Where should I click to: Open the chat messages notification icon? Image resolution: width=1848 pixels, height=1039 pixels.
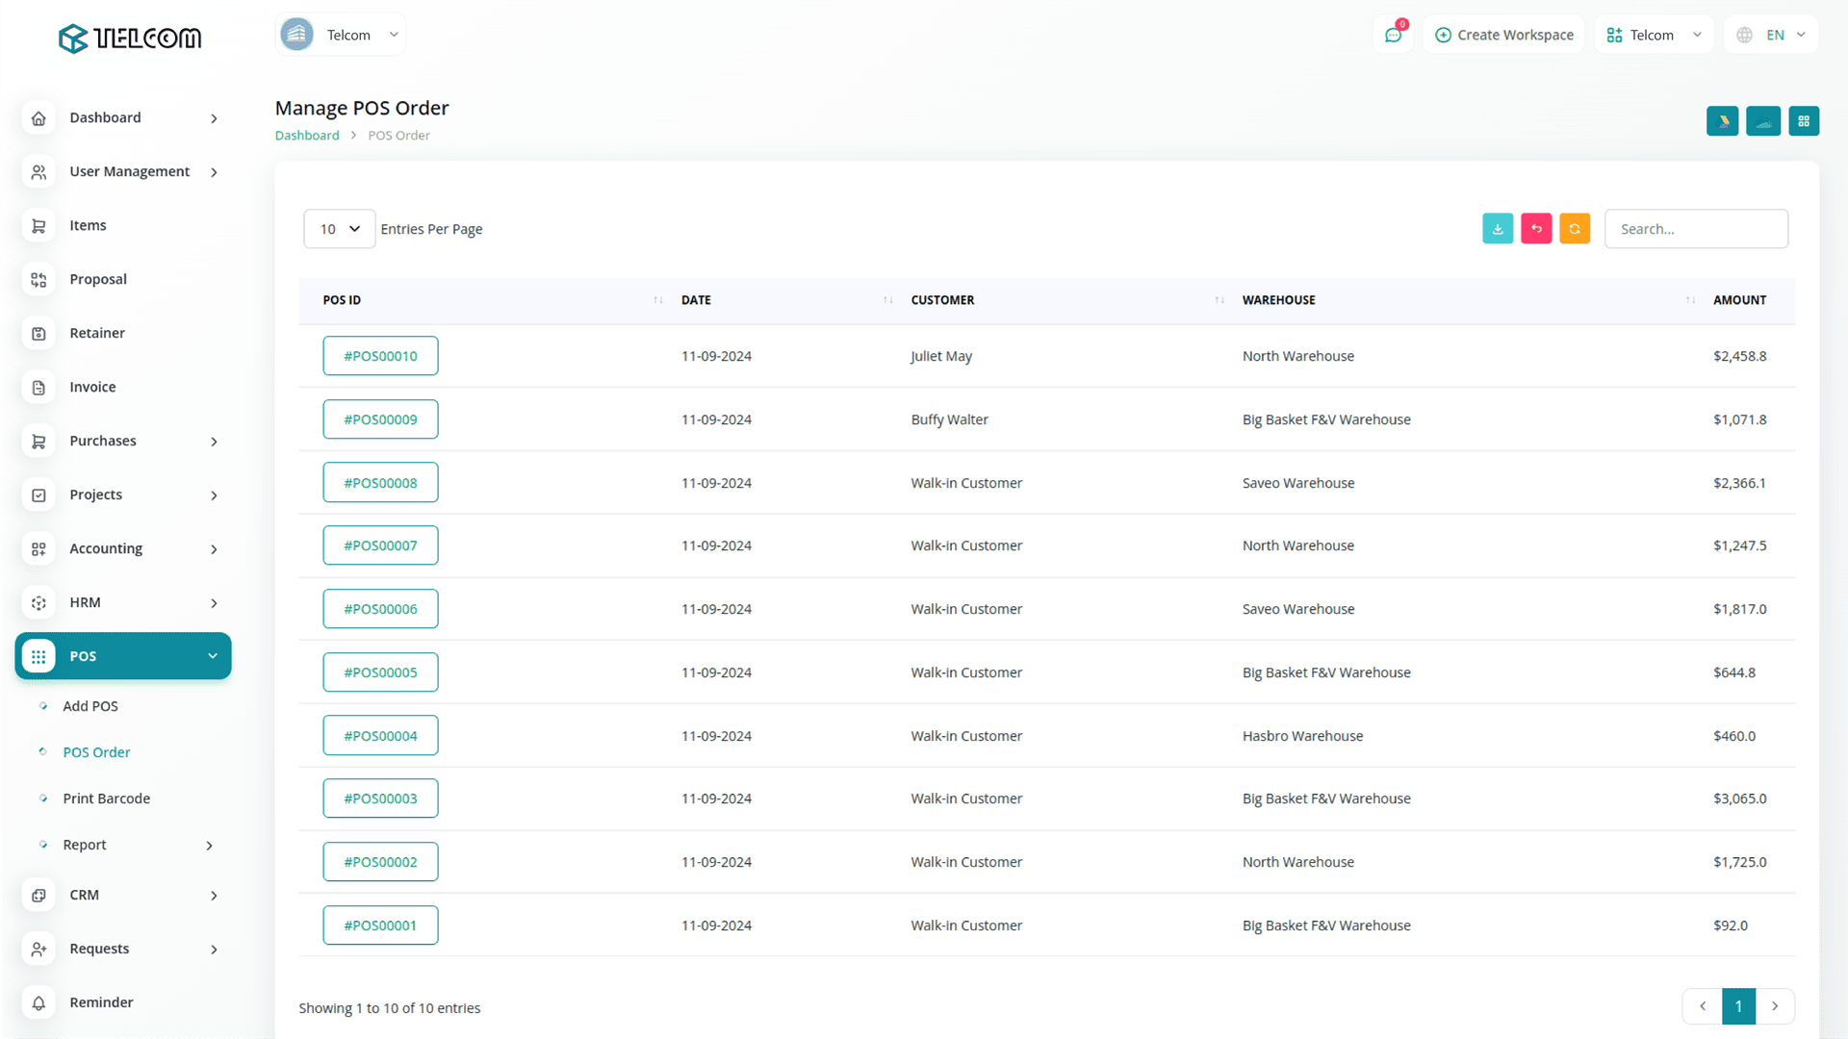pos(1393,36)
